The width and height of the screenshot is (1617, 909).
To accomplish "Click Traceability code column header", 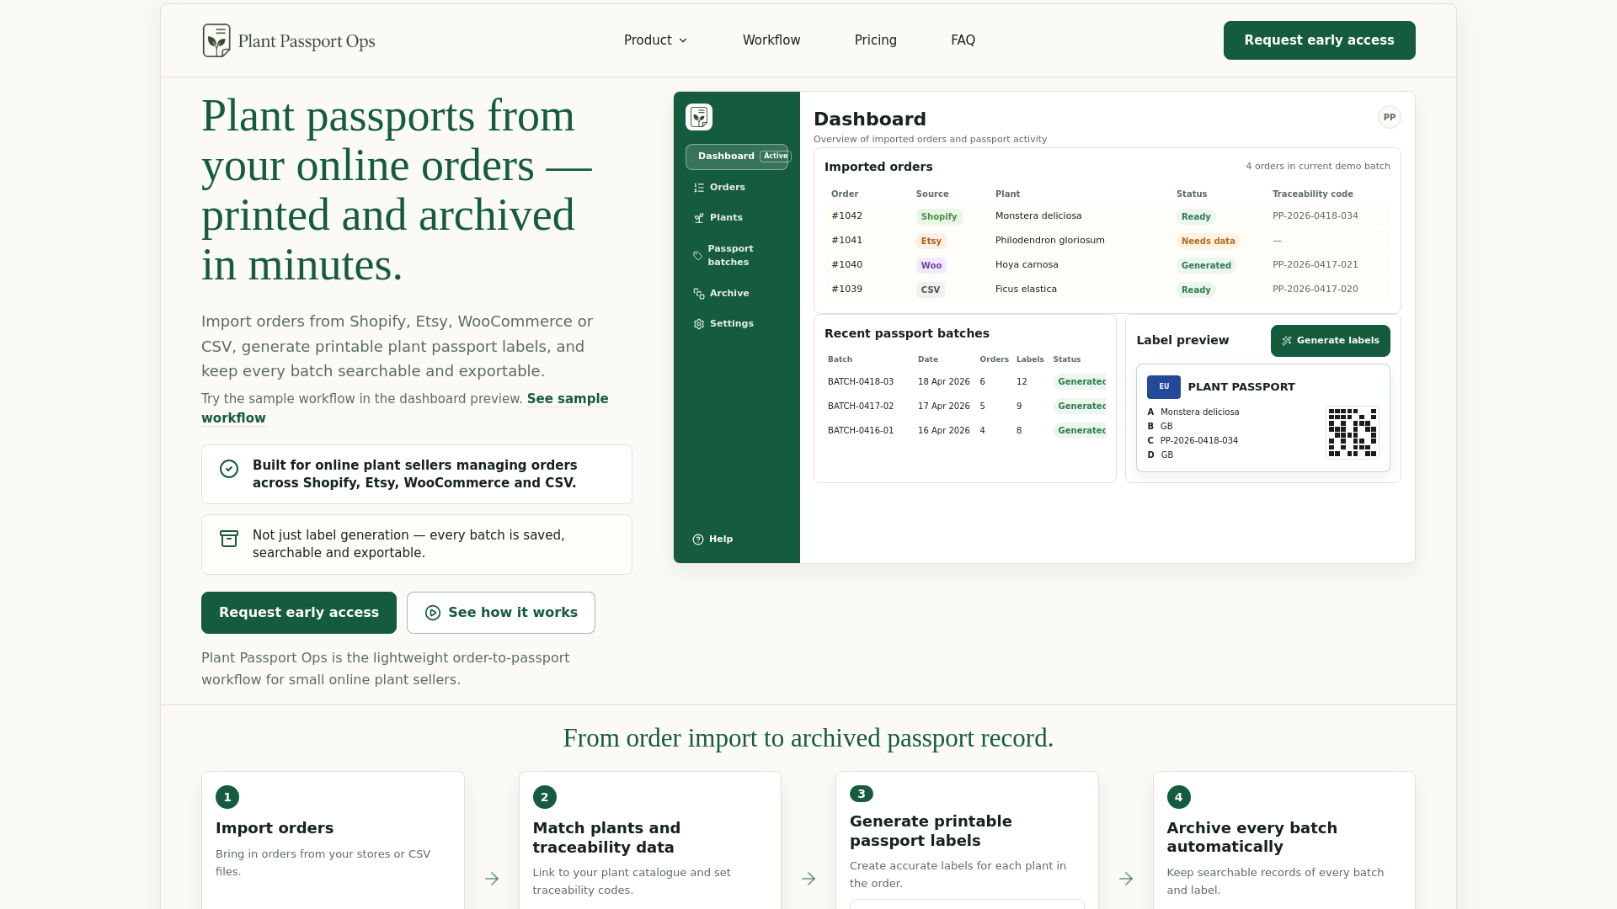I will click(1312, 194).
